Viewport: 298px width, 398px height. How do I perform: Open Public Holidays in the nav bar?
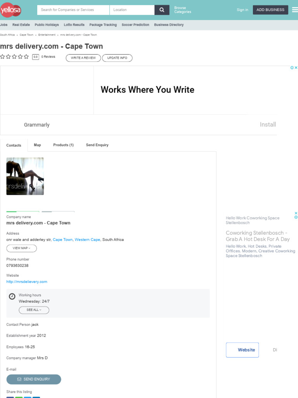point(47,25)
